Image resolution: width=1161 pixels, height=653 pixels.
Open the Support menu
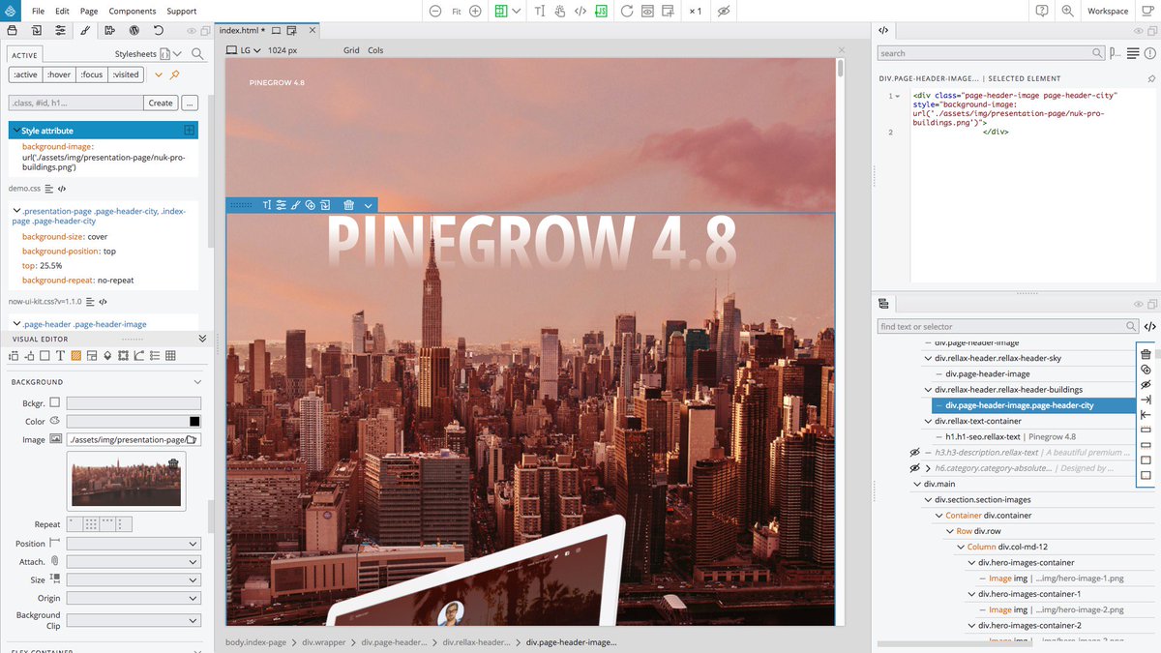(181, 11)
